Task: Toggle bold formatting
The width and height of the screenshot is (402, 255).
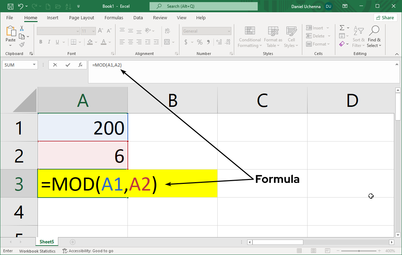Action: 40,42
